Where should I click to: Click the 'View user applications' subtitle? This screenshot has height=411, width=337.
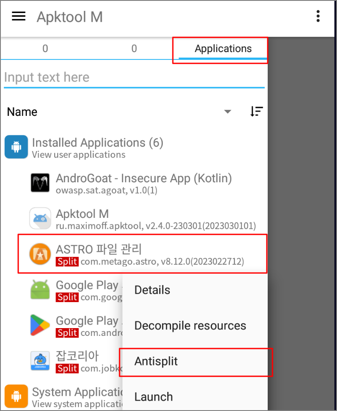click(x=79, y=155)
